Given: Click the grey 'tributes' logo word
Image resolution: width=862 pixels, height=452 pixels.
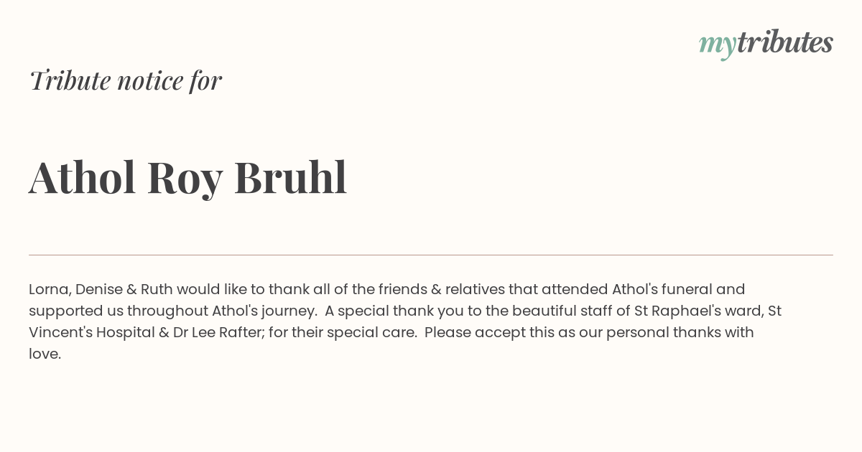Looking at the screenshot, I should click(785, 42).
